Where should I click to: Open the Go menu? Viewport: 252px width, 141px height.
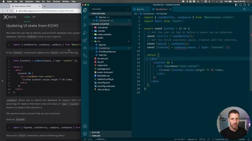click(43, 2)
